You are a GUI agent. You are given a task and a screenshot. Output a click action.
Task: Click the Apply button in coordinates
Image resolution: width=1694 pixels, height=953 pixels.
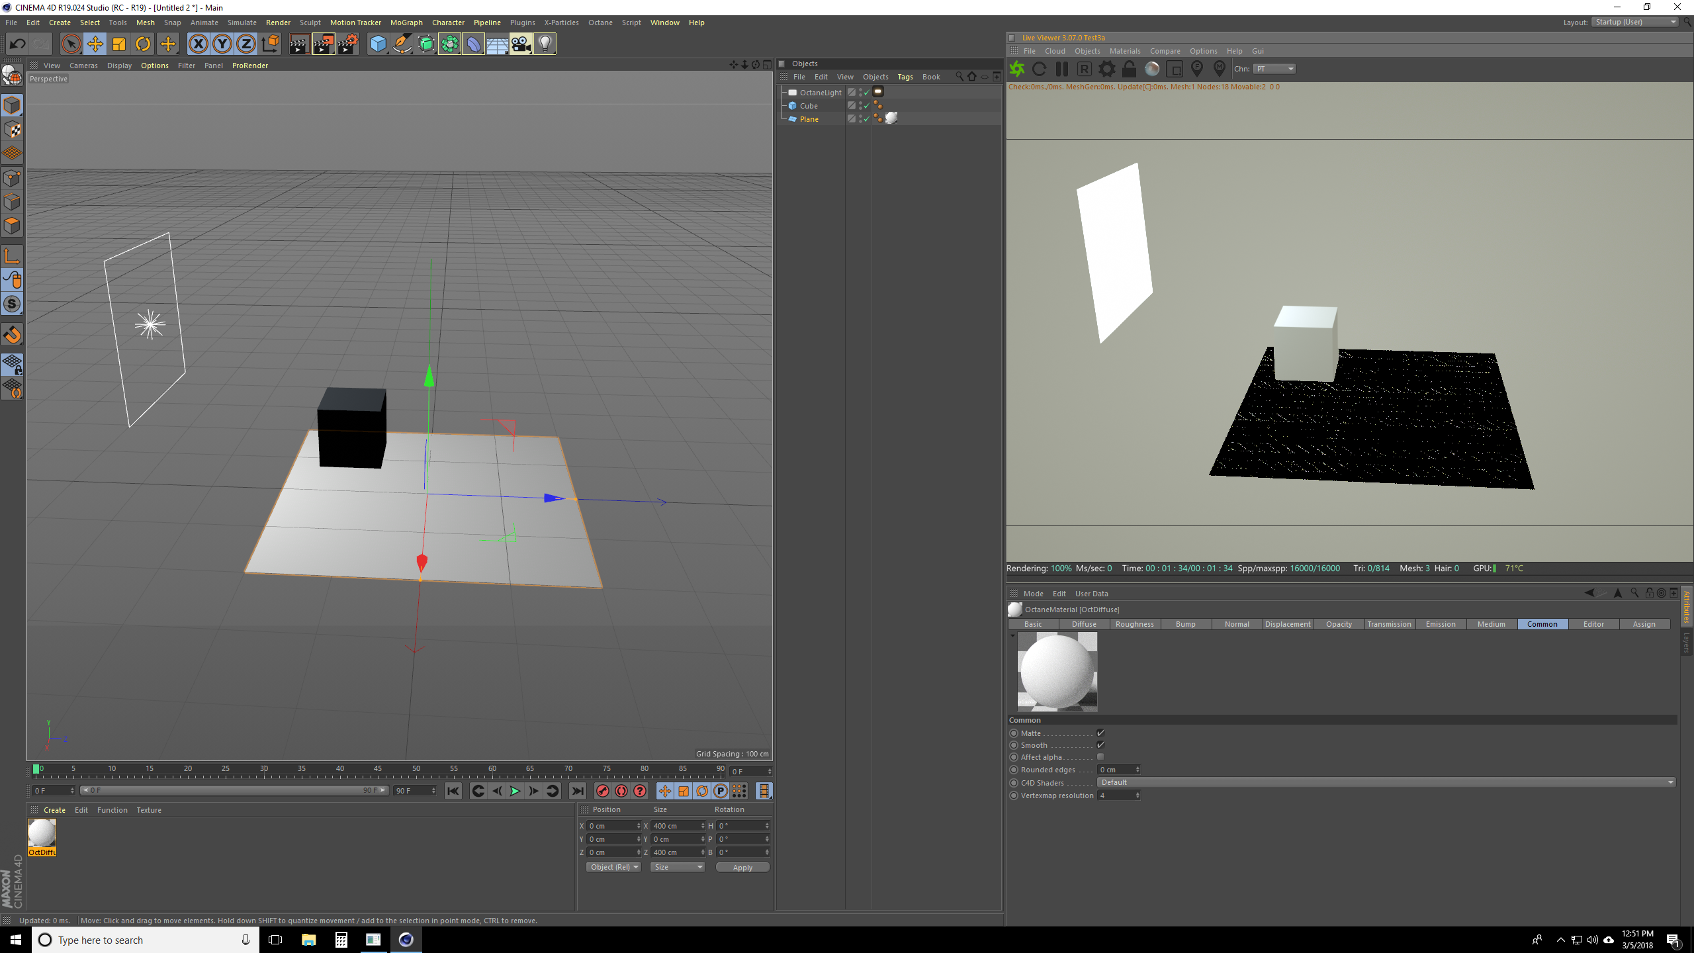click(x=742, y=868)
